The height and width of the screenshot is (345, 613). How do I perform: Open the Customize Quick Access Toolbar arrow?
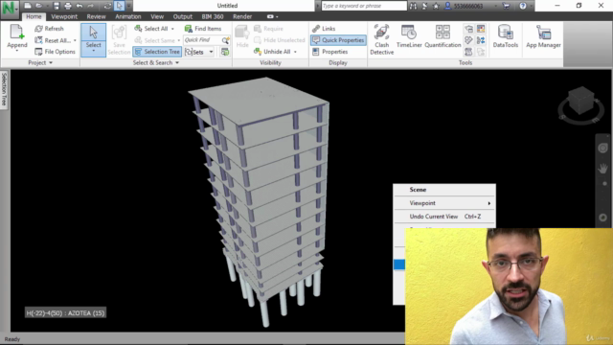[129, 6]
